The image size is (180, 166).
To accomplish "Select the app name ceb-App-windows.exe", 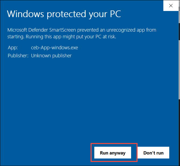I will 55,47.
